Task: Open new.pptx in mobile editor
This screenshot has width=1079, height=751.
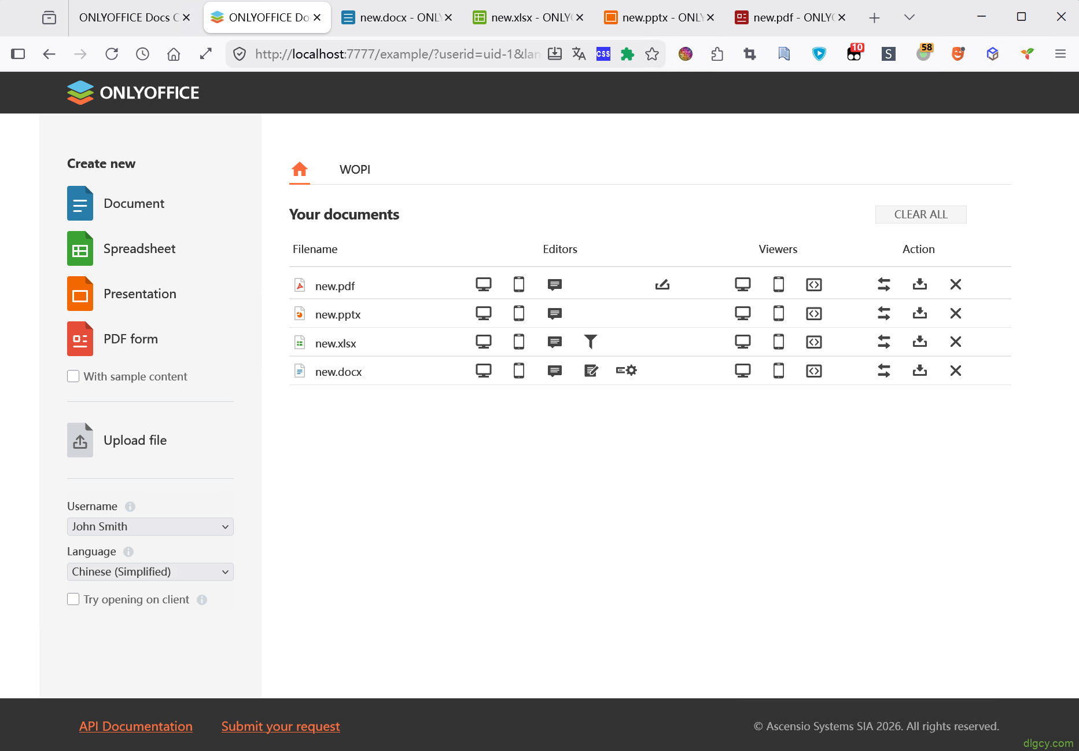Action: (x=519, y=313)
